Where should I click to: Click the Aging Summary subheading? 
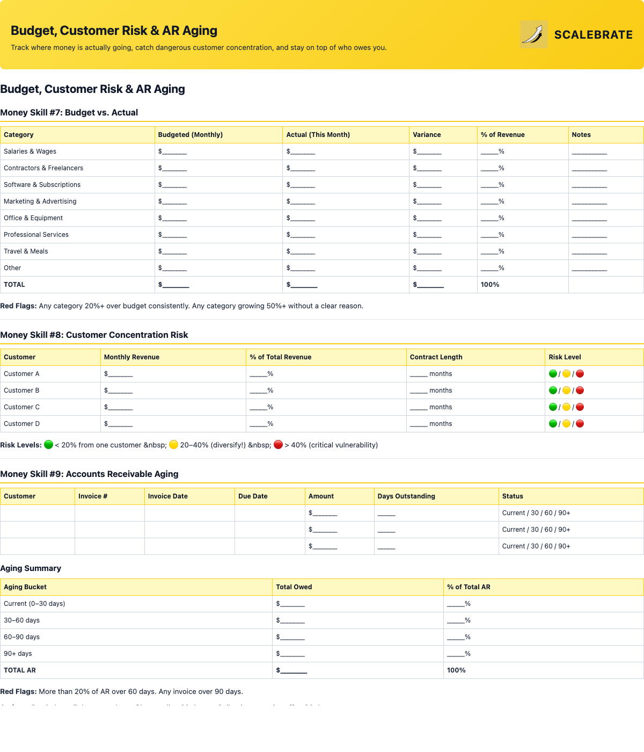(x=31, y=568)
